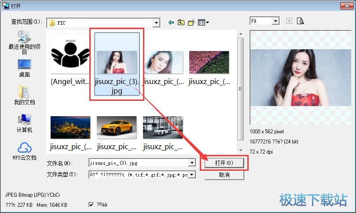Click the file list vertical scrollbar
356x213 pixels.
pyautogui.click(x=240, y=88)
